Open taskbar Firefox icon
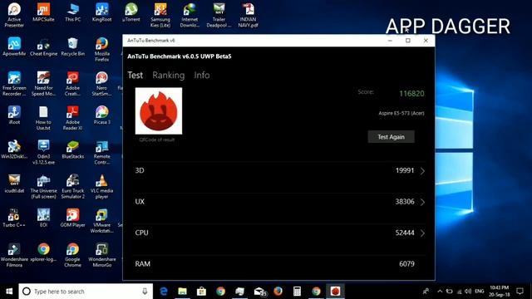The height and width of the screenshot is (299, 532). coord(278,292)
